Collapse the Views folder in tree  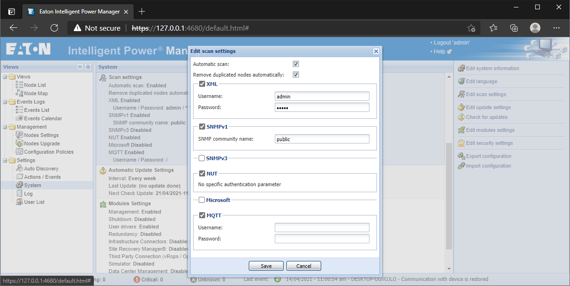(x=5, y=77)
